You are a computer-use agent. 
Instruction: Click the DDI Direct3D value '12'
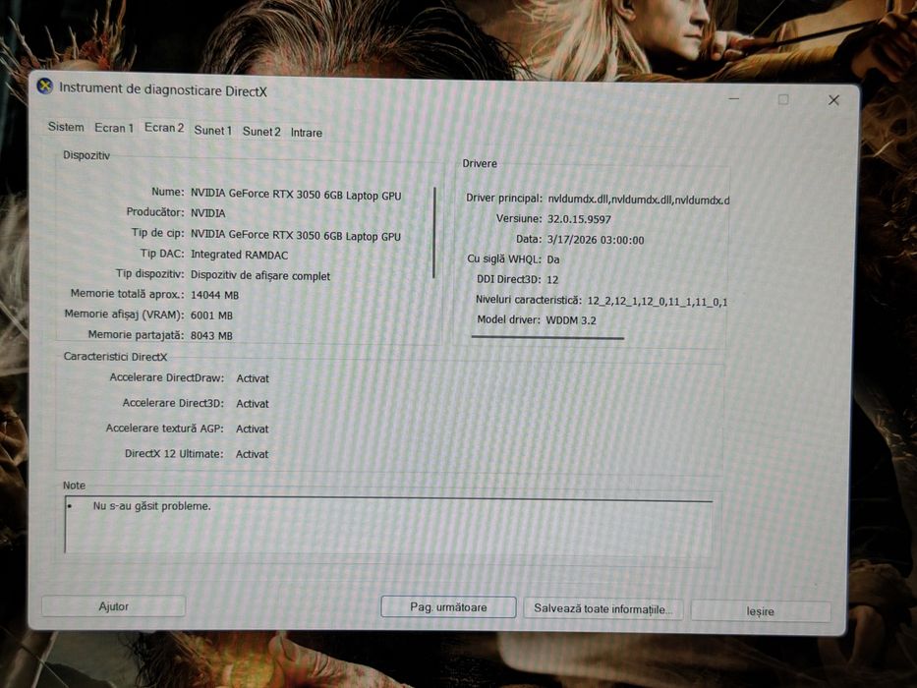(552, 280)
